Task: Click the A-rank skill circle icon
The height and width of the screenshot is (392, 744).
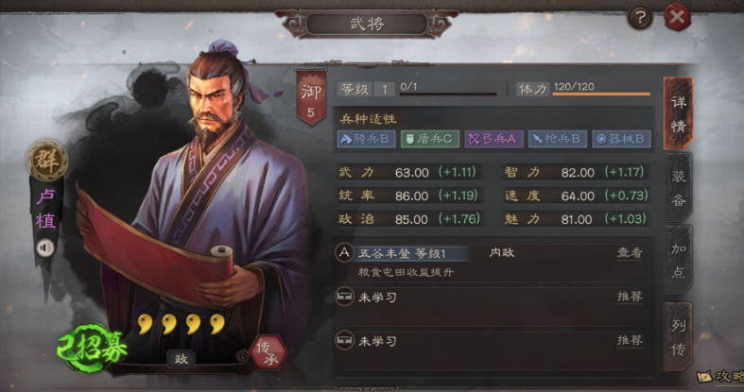Action: pos(344,252)
